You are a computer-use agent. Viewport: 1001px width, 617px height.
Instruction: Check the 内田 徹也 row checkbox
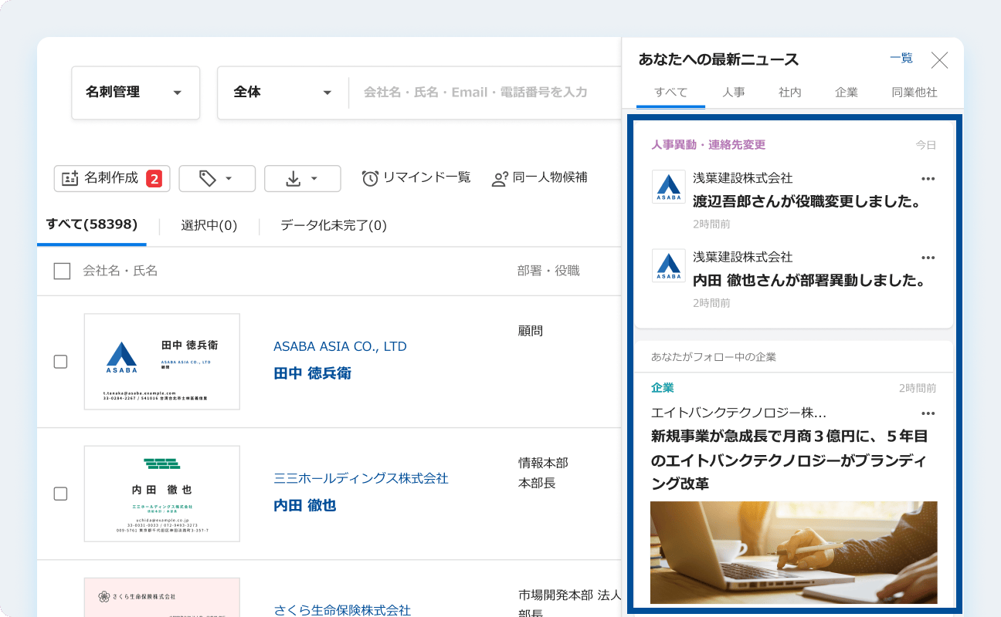tap(60, 494)
